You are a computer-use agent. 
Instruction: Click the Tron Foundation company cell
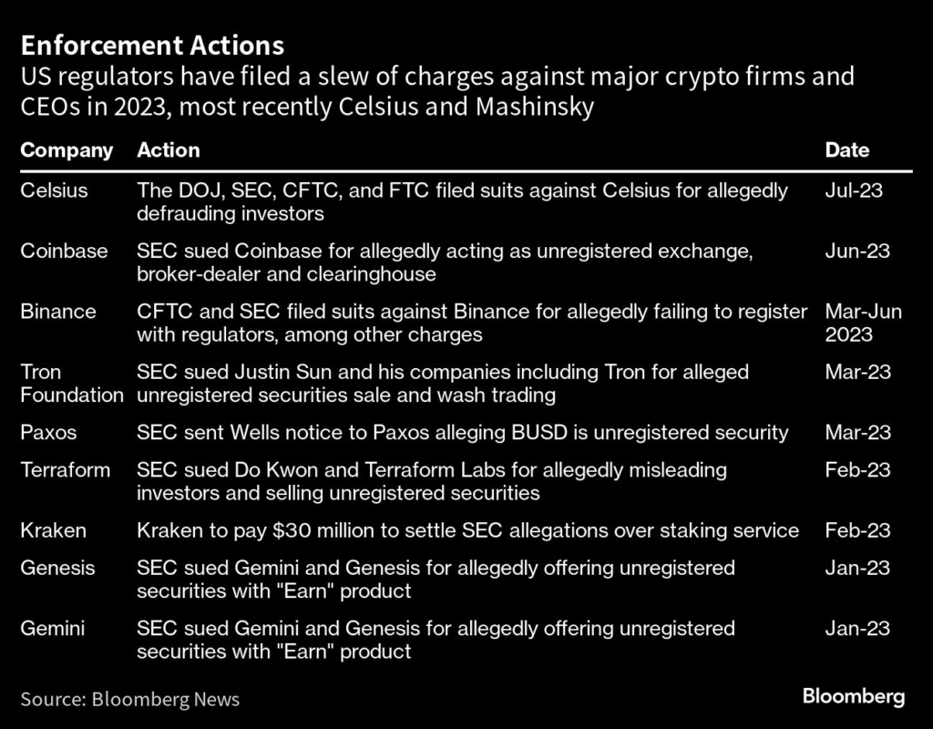(71, 384)
